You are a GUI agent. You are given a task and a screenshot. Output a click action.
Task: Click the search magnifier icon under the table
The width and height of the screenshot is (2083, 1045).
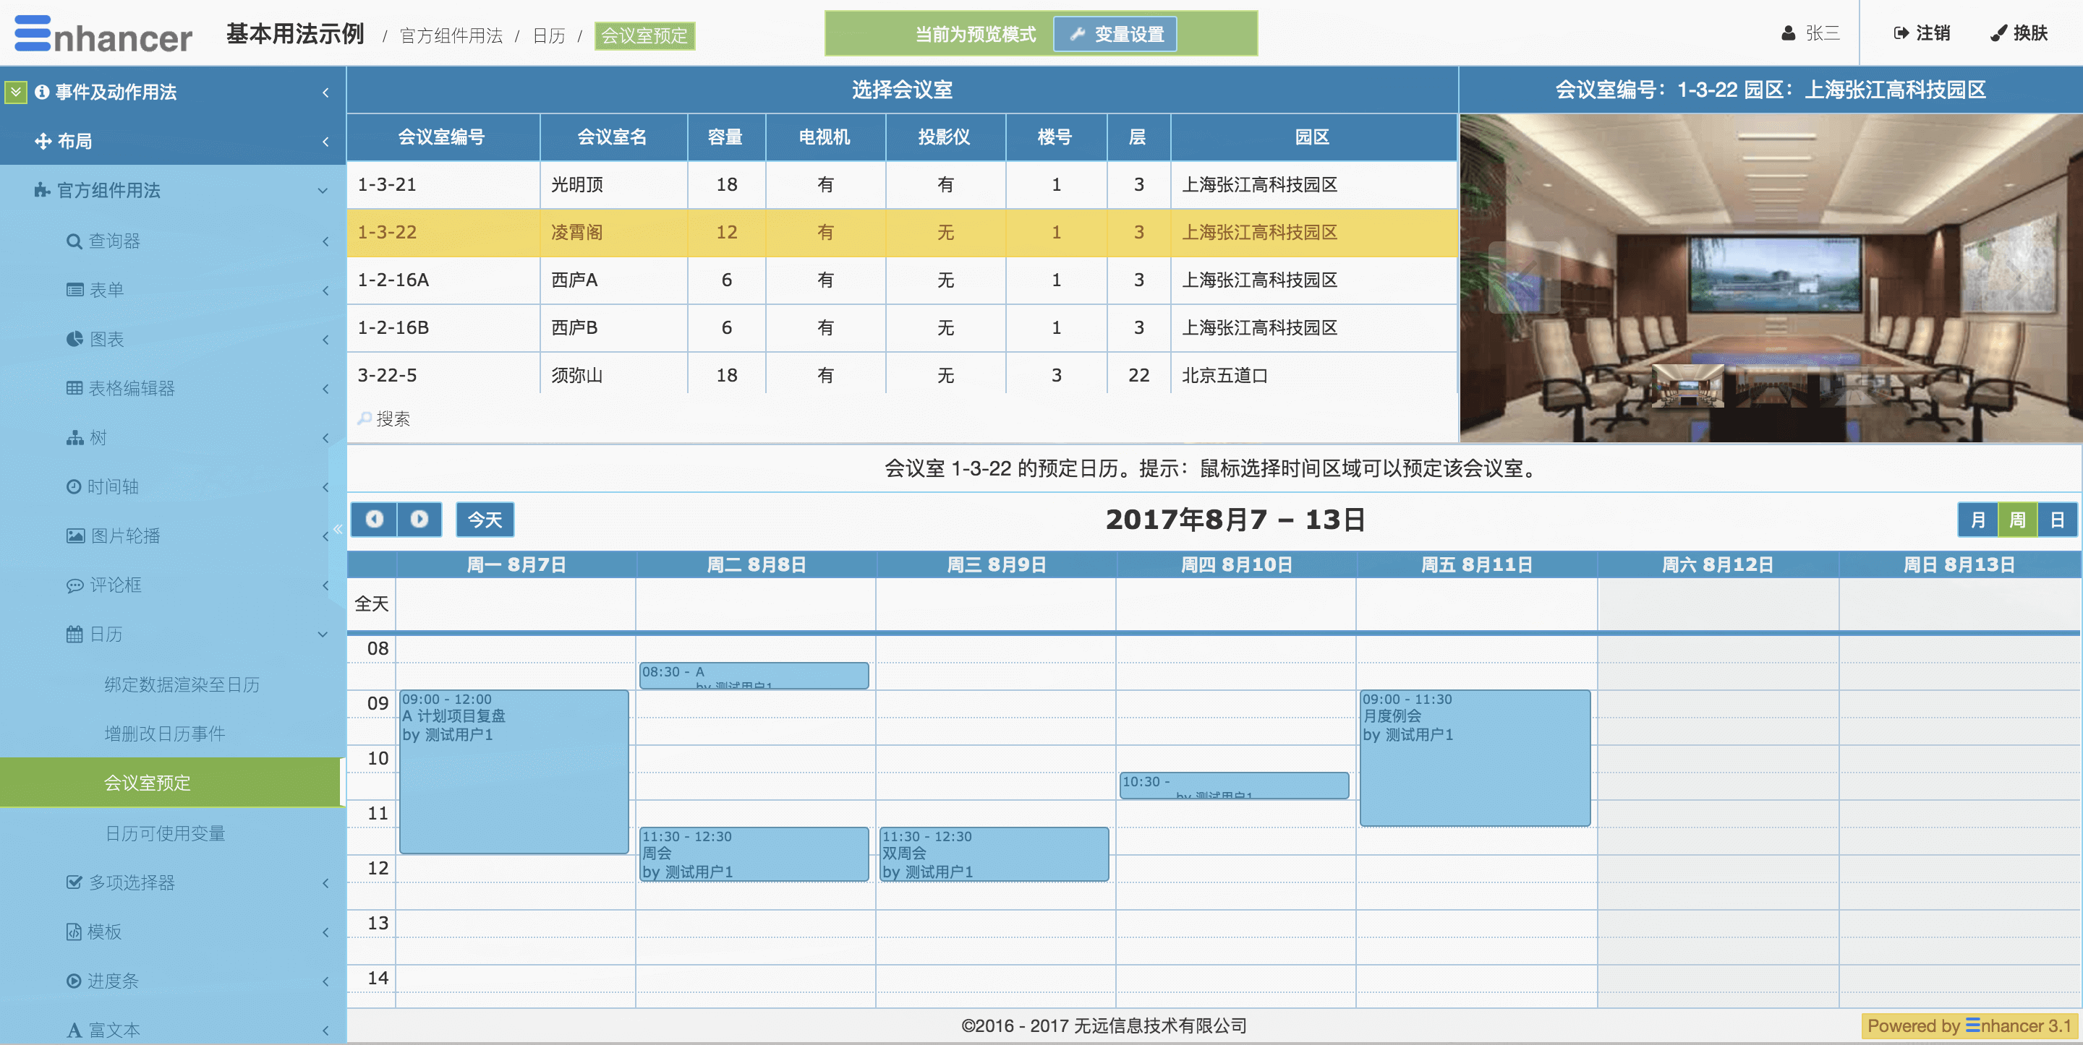pos(365,418)
